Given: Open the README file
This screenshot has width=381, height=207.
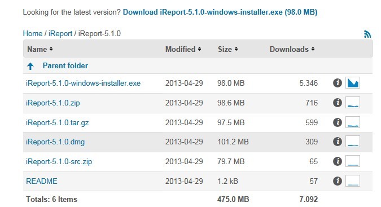Looking at the screenshot, I should 42,181.
